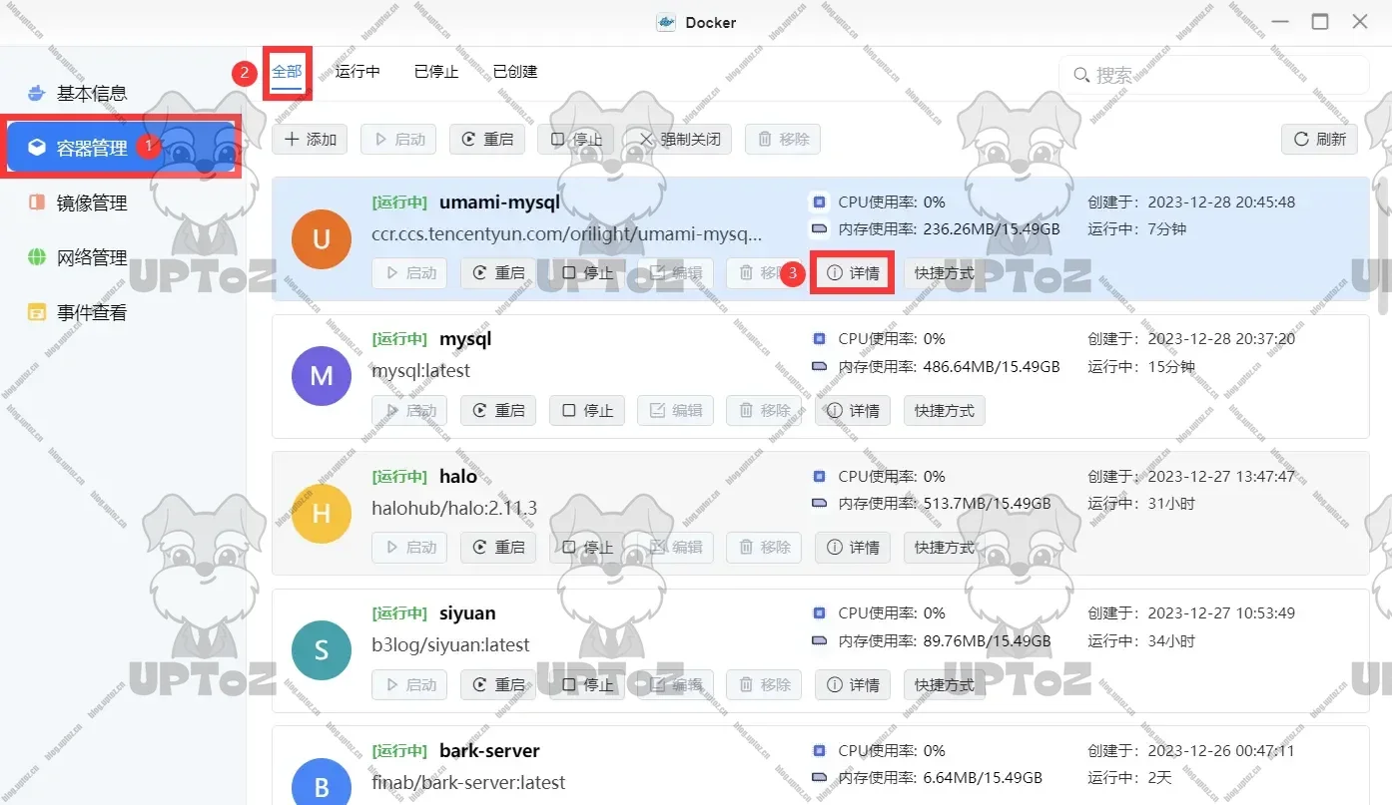This screenshot has height=805, width=1392.
Task: Restart the halo container
Action: 498,548
